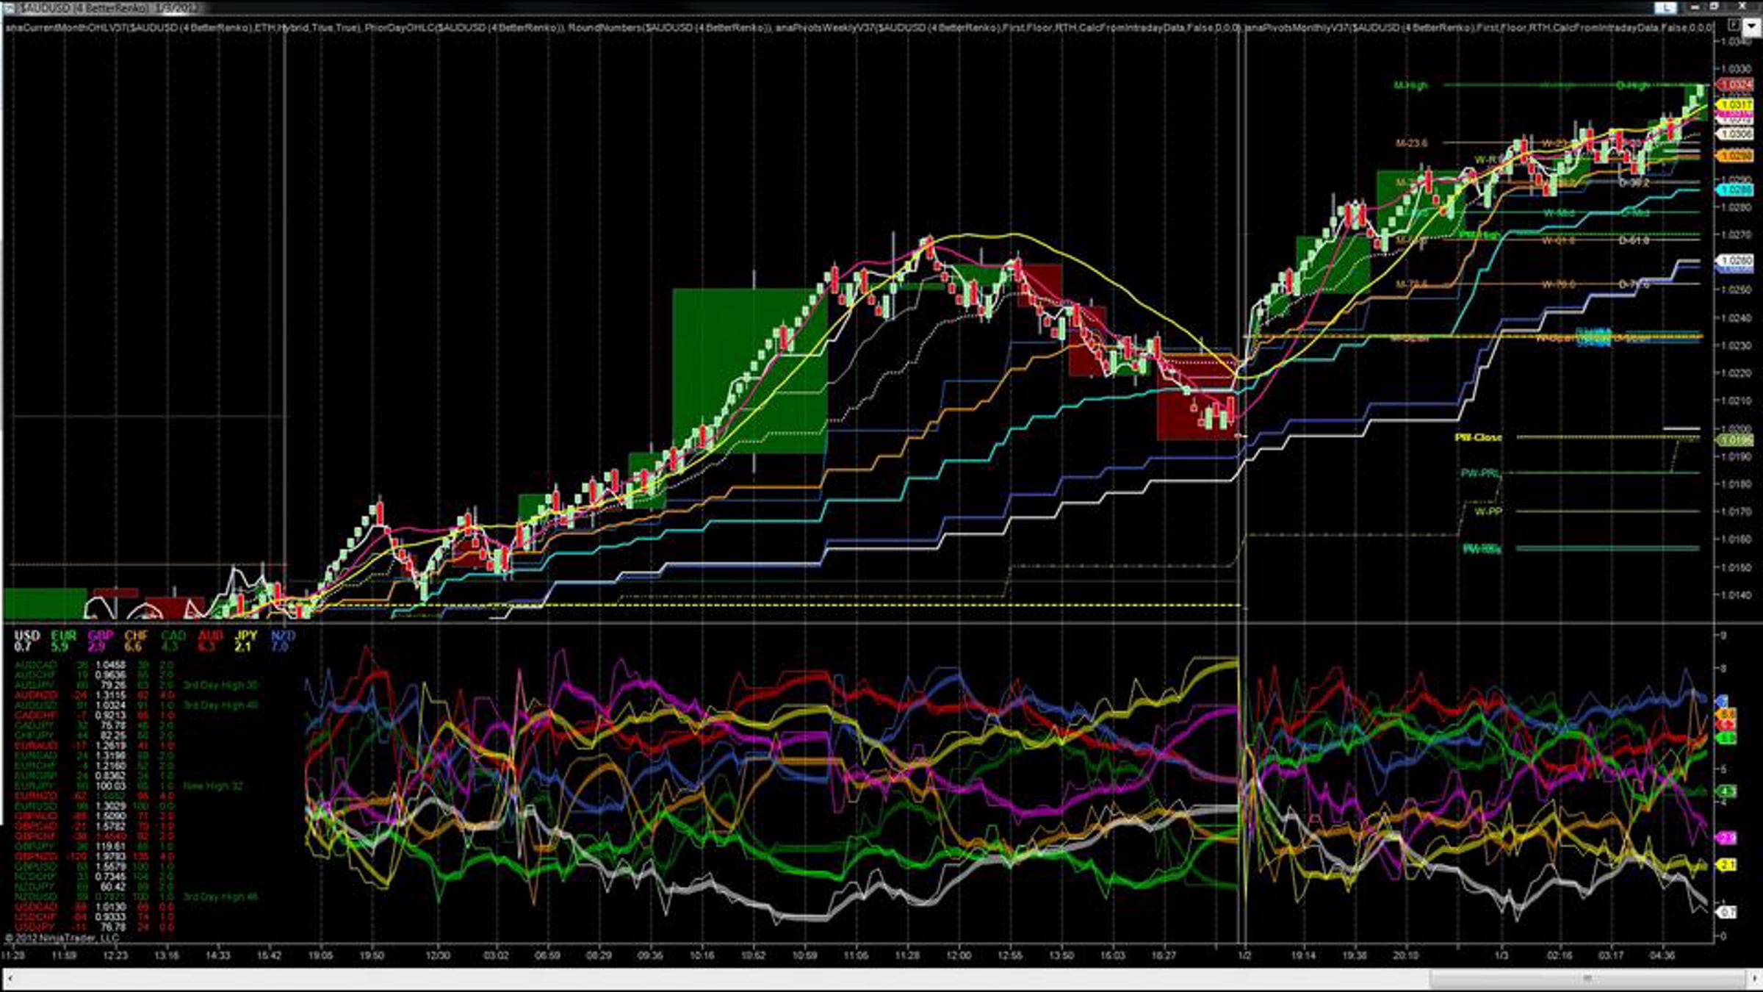
Task: Click the cyan 1.0286 price marker
Action: (1735, 190)
